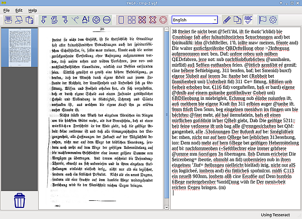Click the zoom out magnifier icon
This screenshot has width=302, height=219.
pyautogui.click(x=106, y=20)
